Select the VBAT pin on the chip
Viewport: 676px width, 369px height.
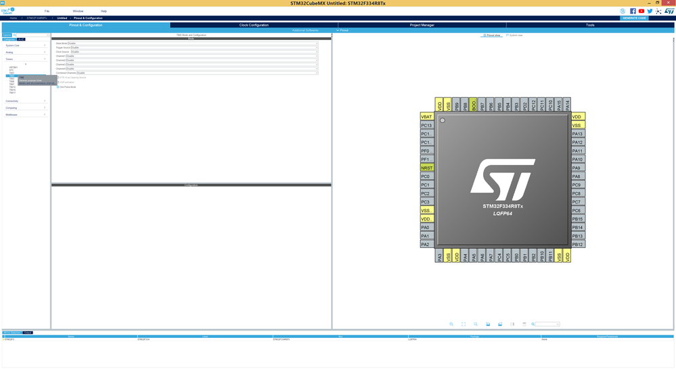(427, 117)
